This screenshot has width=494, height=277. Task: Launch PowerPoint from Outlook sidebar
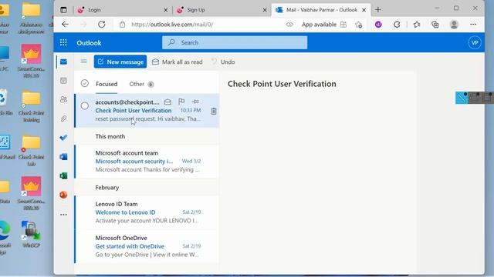[63, 195]
